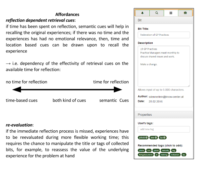Image resolution: width=203 pixels, height=177 pixels.
Task: Click the 'both kind of cues' label
Action: coord(69,100)
